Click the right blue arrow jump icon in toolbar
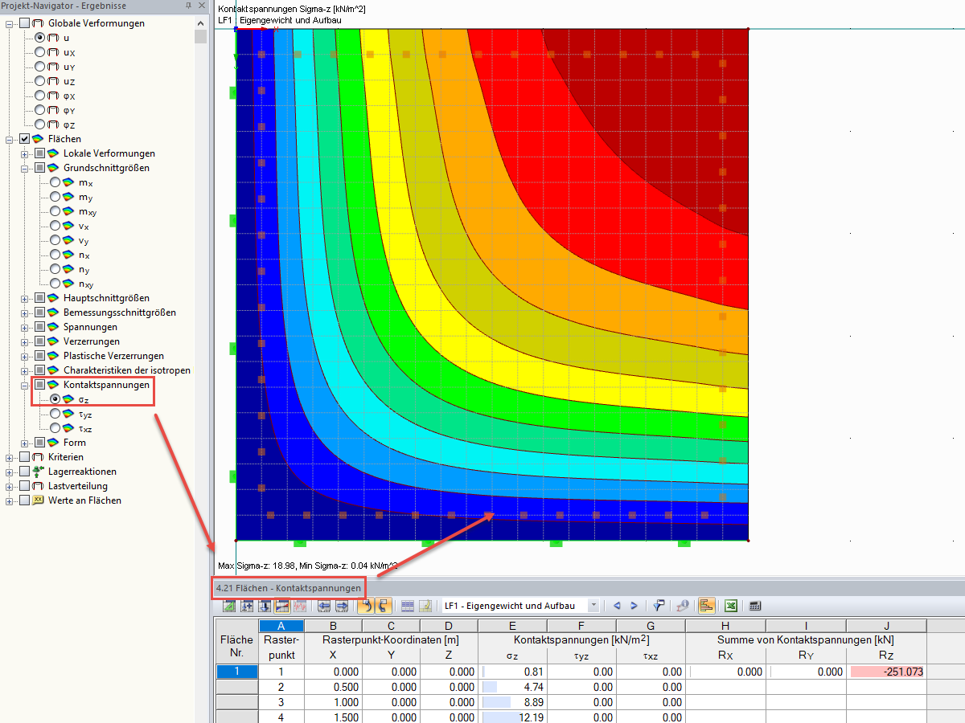The height and width of the screenshot is (723, 965). tap(342, 606)
